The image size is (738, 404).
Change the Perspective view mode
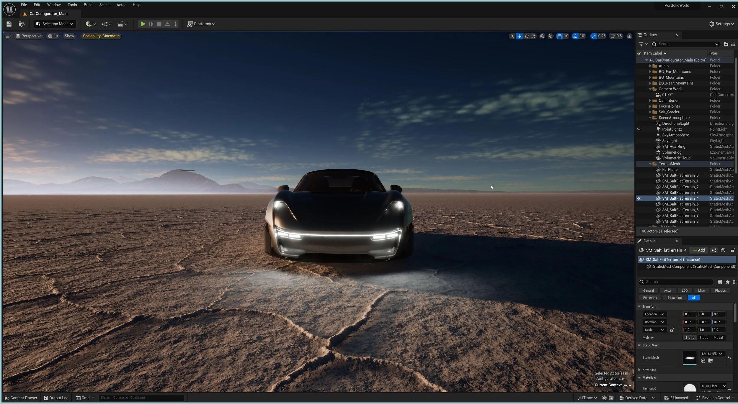(x=29, y=36)
